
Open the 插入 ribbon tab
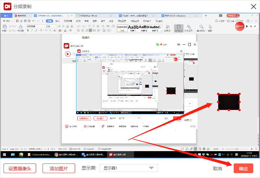[x=58, y=21]
